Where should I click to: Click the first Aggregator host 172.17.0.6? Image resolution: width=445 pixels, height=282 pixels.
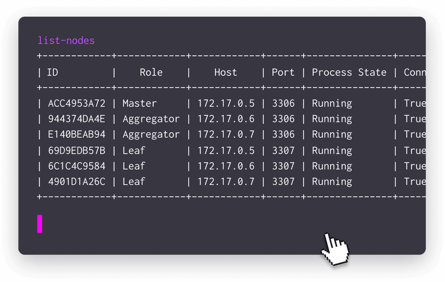[x=225, y=119]
